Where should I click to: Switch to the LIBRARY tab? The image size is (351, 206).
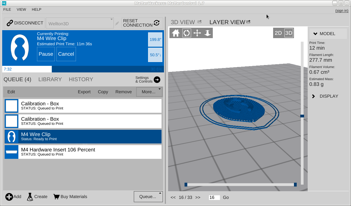point(50,79)
